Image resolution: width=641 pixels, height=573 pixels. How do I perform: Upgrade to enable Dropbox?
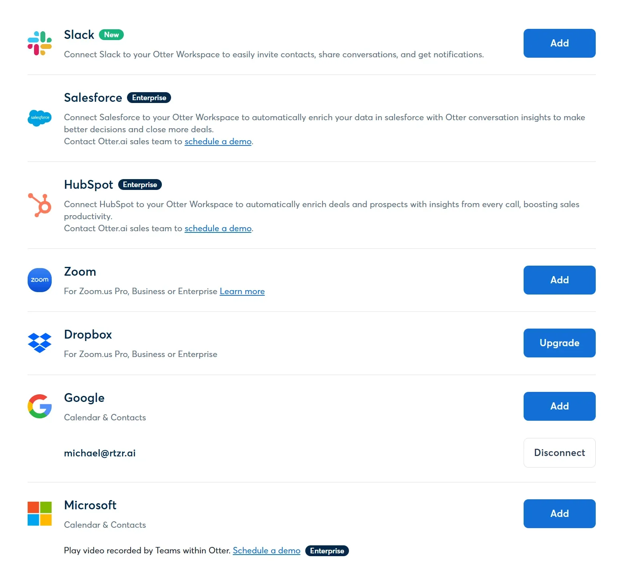coord(559,343)
